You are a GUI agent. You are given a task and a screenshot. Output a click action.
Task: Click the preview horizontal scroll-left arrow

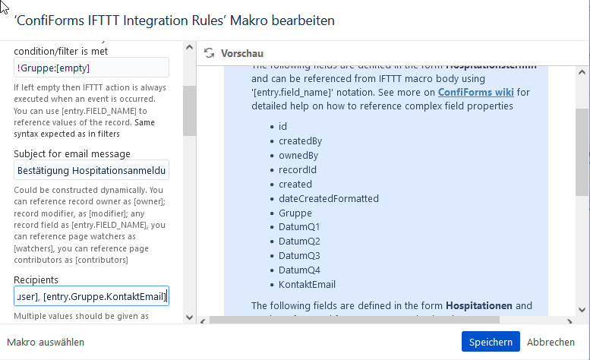point(203,319)
